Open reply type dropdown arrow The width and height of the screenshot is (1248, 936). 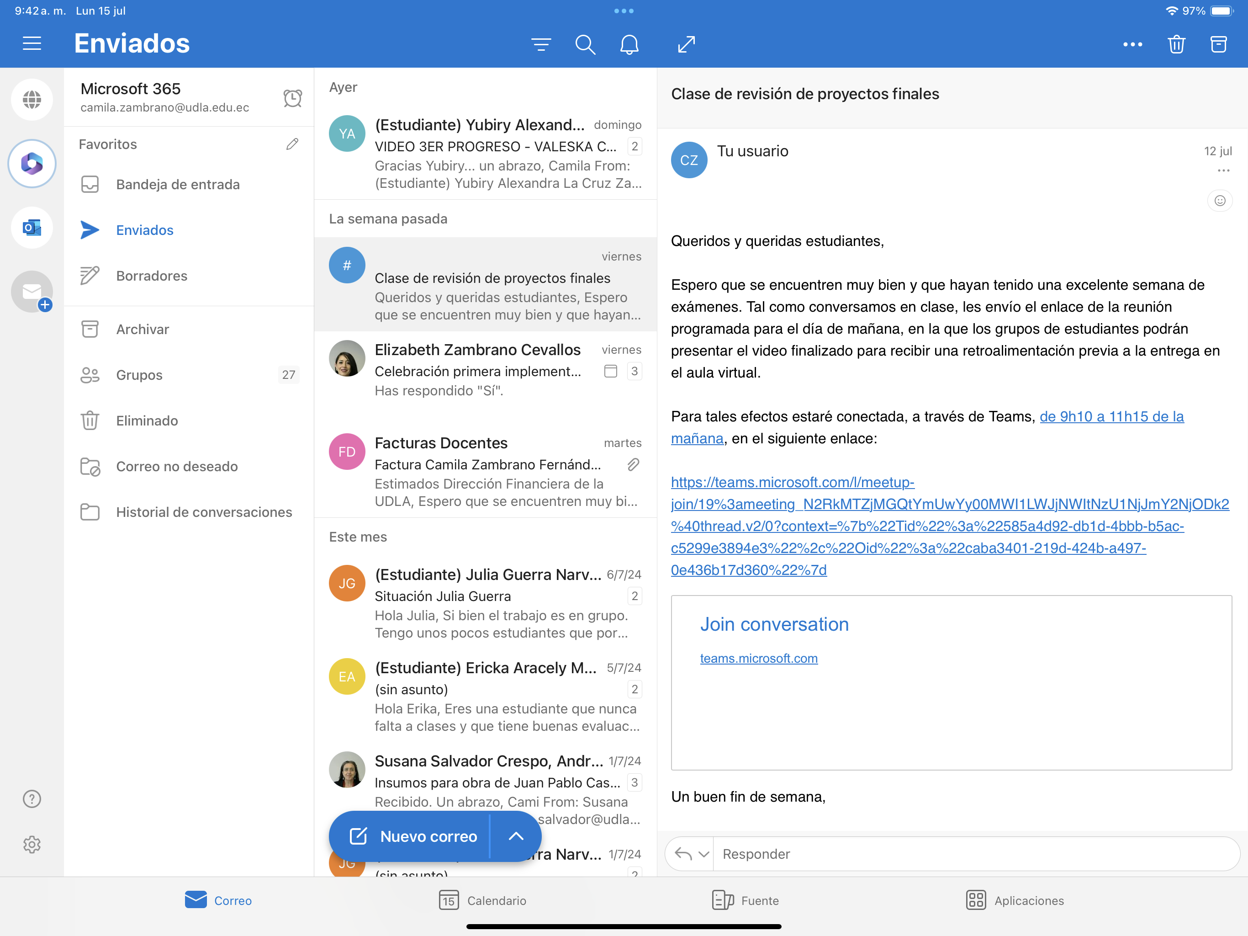[x=703, y=854]
